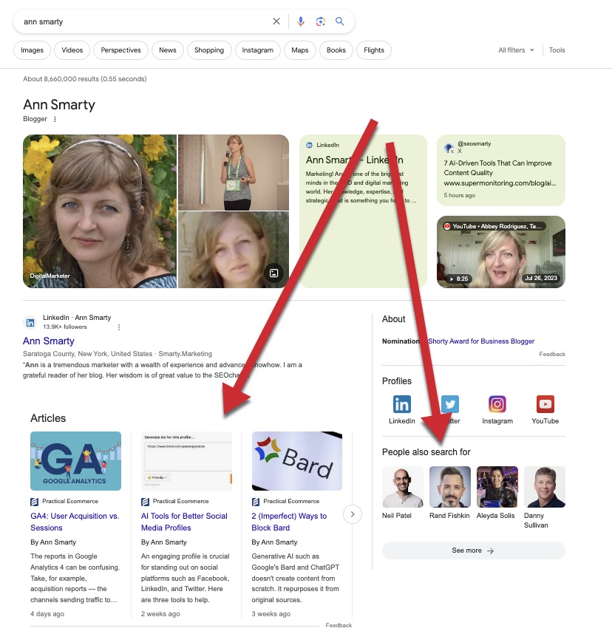Click into the search input field
This screenshot has width=612, height=631.
point(140,21)
